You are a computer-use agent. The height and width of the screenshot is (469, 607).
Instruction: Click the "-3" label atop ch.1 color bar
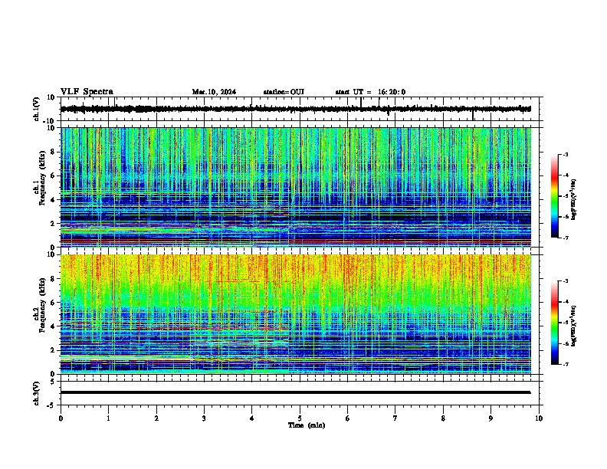[565, 154]
